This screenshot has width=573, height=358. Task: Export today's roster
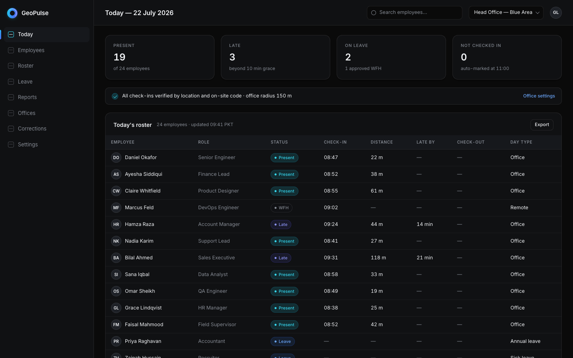(x=542, y=125)
